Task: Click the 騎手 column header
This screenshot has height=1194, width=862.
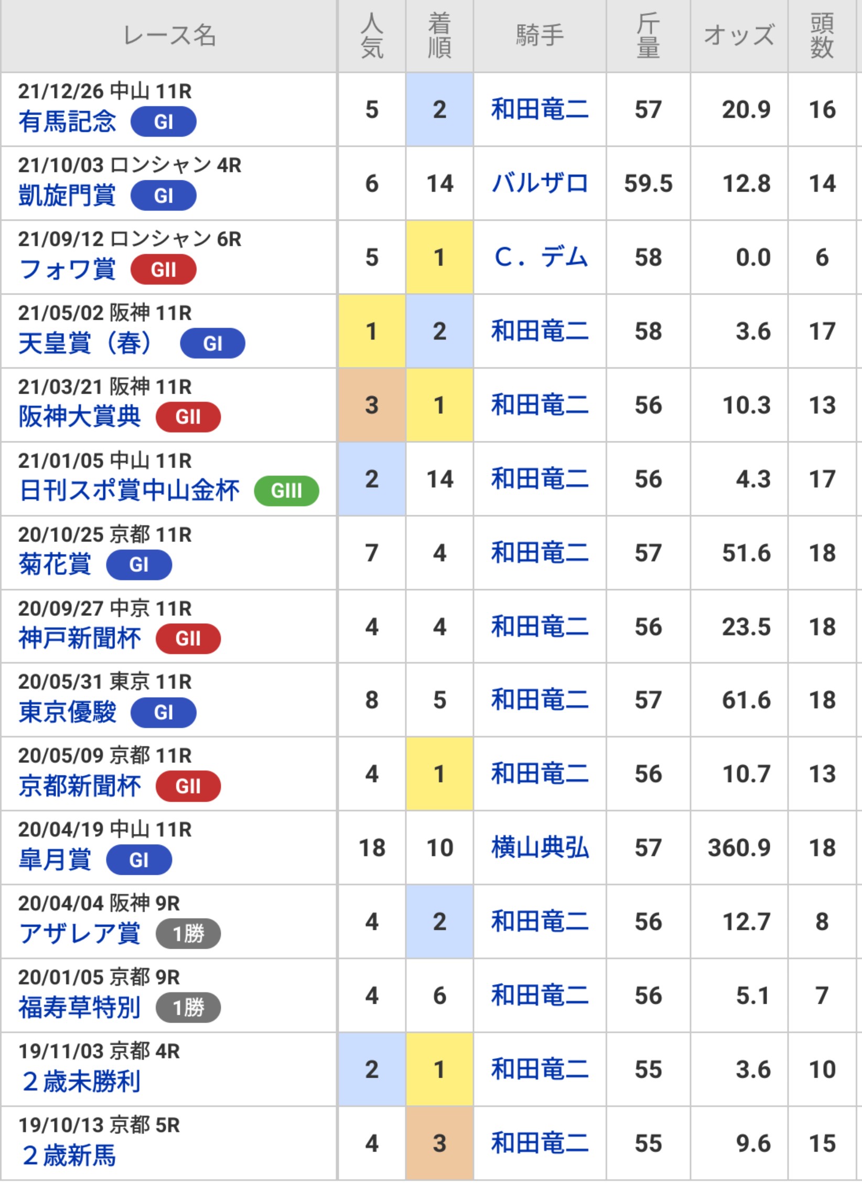Action: (x=540, y=36)
